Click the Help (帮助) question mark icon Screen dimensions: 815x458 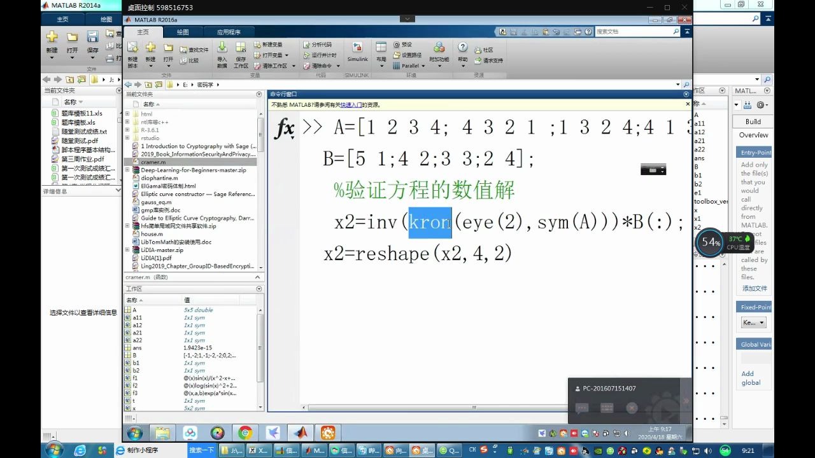coord(462,48)
